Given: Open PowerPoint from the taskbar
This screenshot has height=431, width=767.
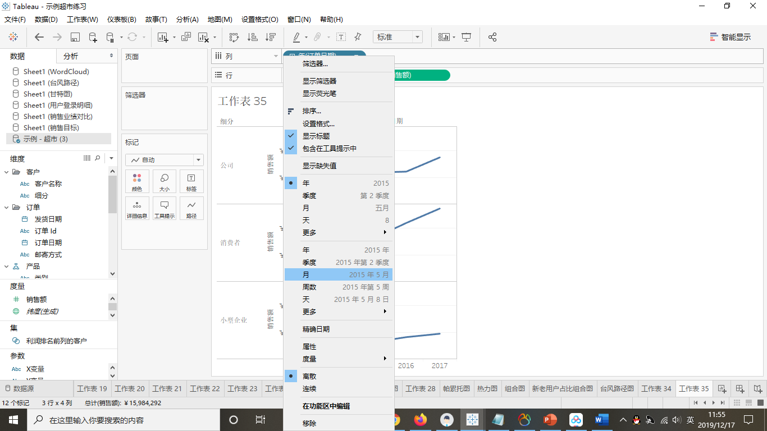Looking at the screenshot, I should click(550, 420).
